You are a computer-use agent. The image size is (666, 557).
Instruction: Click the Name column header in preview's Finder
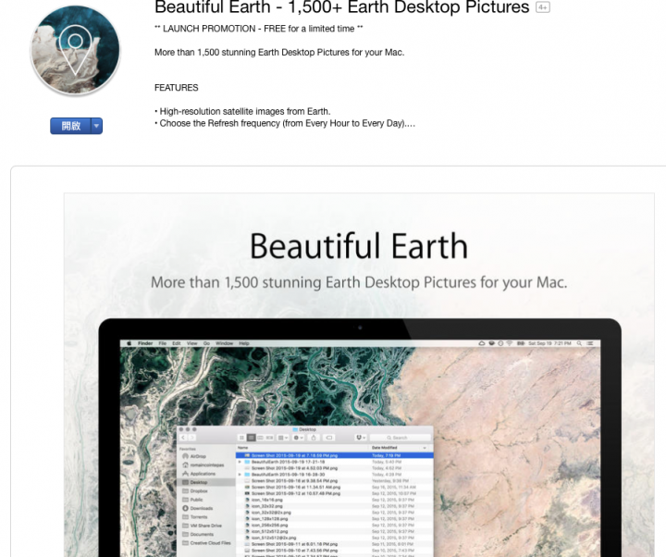click(x=243, y=448)
